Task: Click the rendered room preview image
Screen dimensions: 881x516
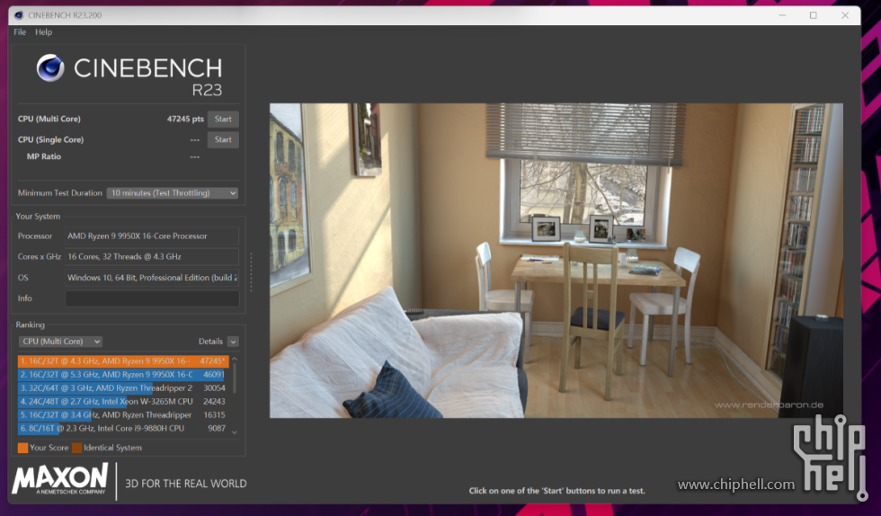Action: coord(556,261)
